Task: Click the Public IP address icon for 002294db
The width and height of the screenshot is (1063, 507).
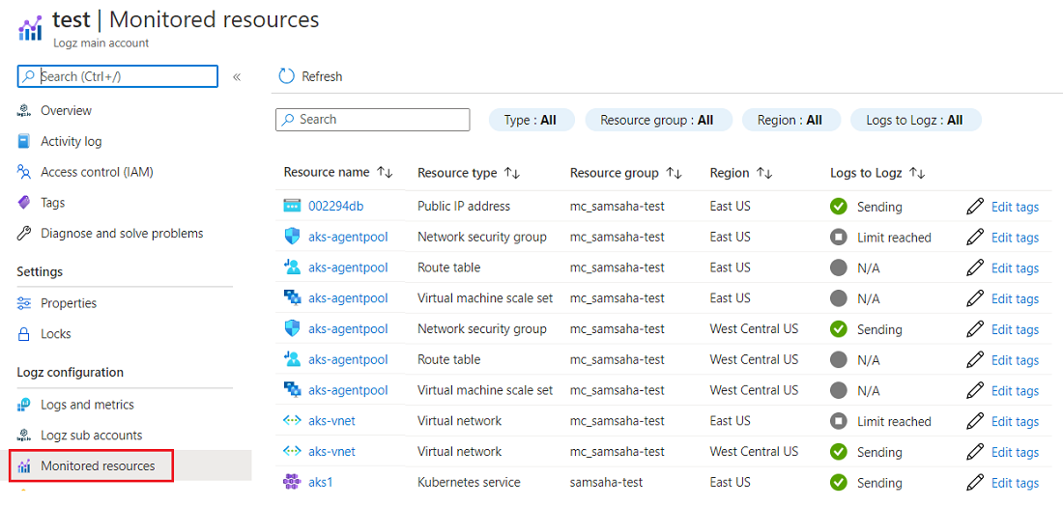Action: (x=292, y=206)
